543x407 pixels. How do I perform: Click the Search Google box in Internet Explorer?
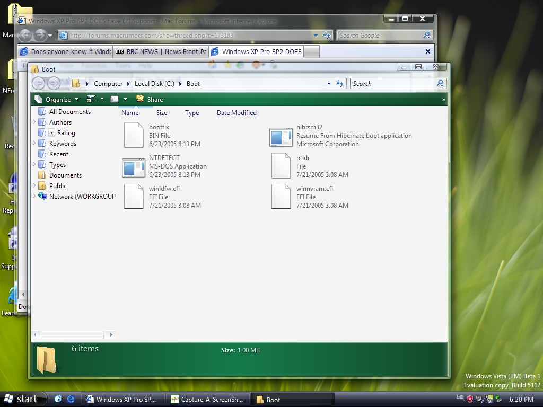(x=379, y=36)
